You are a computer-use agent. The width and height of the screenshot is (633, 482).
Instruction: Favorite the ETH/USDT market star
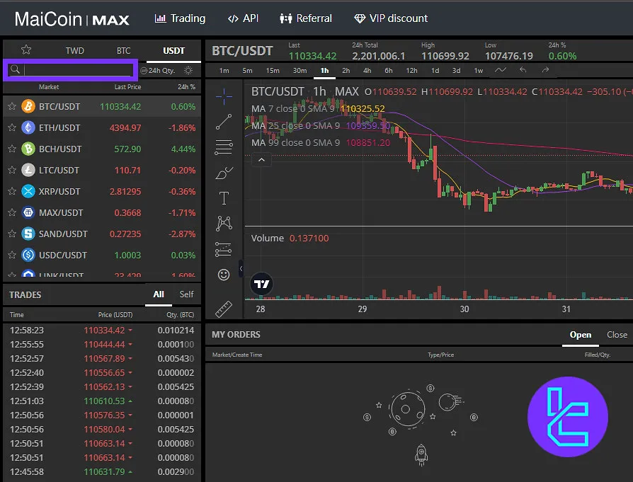pos(12,127)
